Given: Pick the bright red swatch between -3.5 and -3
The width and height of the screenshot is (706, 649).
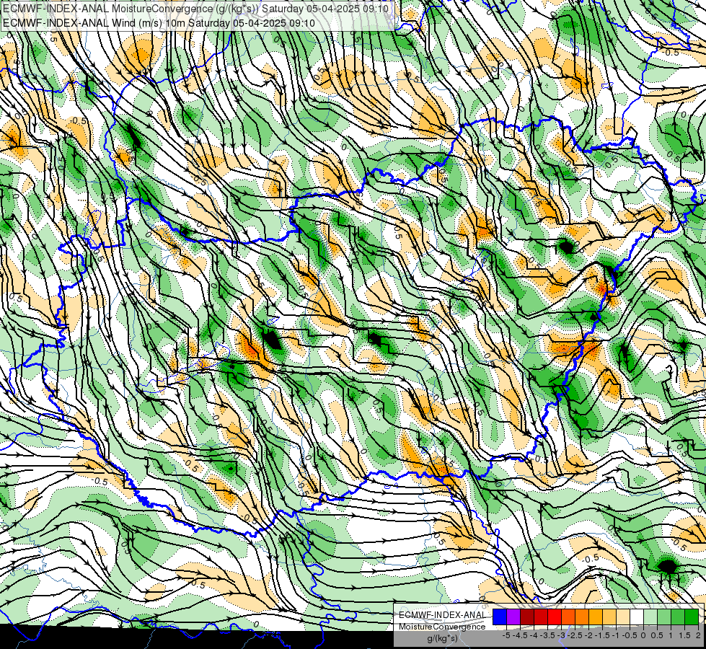Looking at the screenshot, I should pyautogui.click(x=555, y=617).
